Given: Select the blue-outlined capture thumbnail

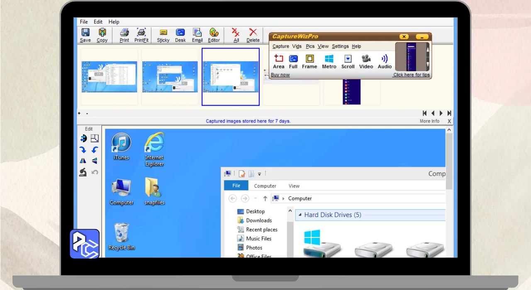Looking at the screenshot, I should pos(231,77).
